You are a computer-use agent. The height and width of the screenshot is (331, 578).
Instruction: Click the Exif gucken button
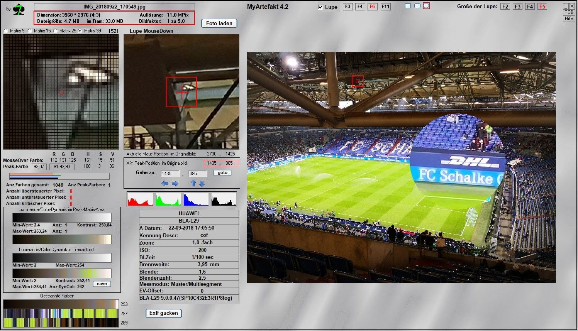click(164, 313)
